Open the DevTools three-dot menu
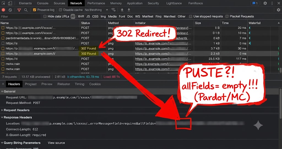282x149 pixels. [272, 3]
